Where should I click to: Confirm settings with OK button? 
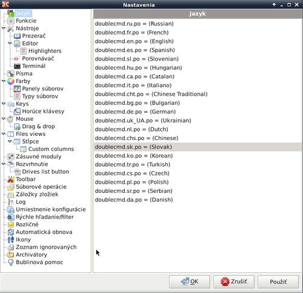pos(190,281)
